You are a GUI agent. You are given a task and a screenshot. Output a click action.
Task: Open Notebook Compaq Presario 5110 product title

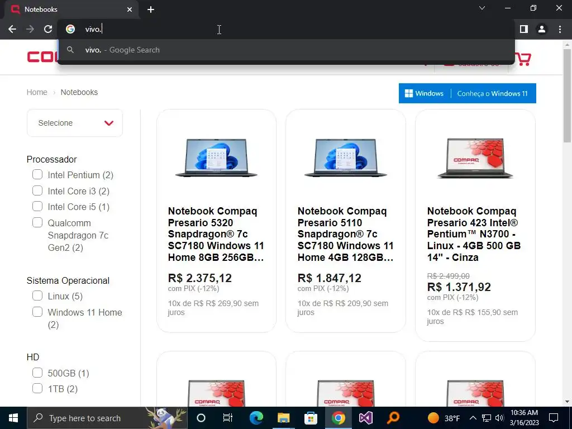(x=345, y=234)
